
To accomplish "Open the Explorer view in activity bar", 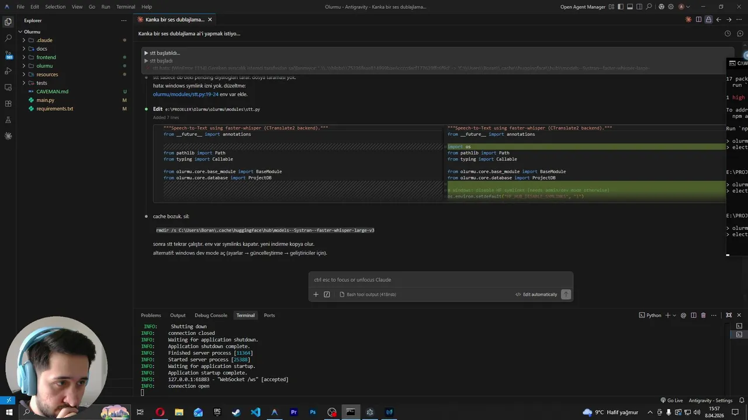I will tap(8, 22).
